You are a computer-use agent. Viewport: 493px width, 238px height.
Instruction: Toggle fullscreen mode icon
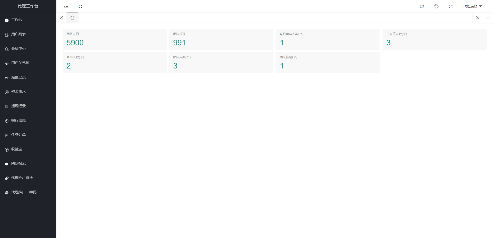click(x=451, y=6)
